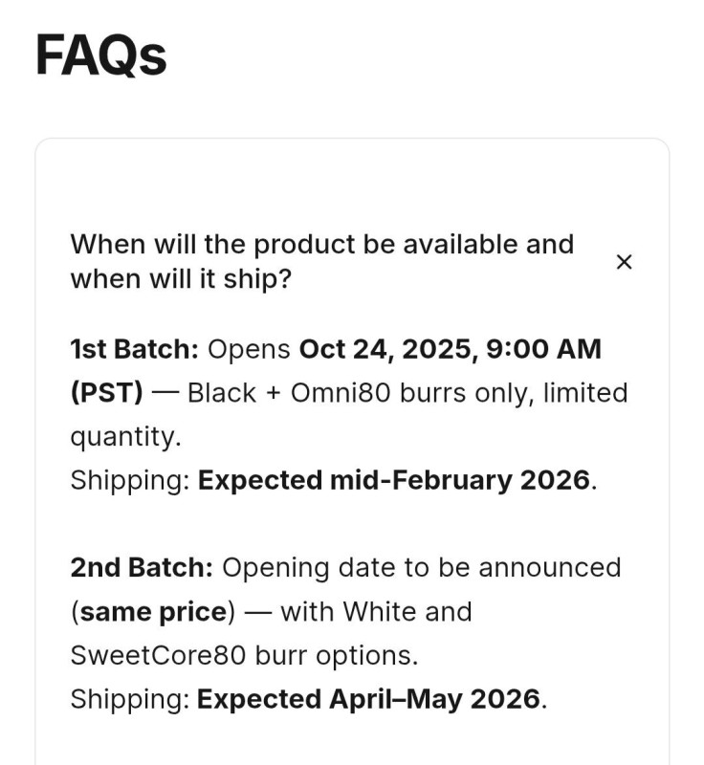Click the bold "1st Batch:" label
This screenshot has width=704, height=765.
click(134, 349)
